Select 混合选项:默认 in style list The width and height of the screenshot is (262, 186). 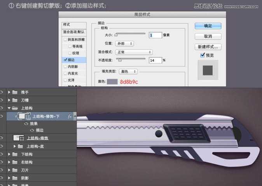tap(74, 32)
